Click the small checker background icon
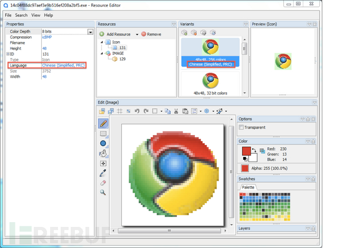Viewport: 364px width, 248px height. 128,111
